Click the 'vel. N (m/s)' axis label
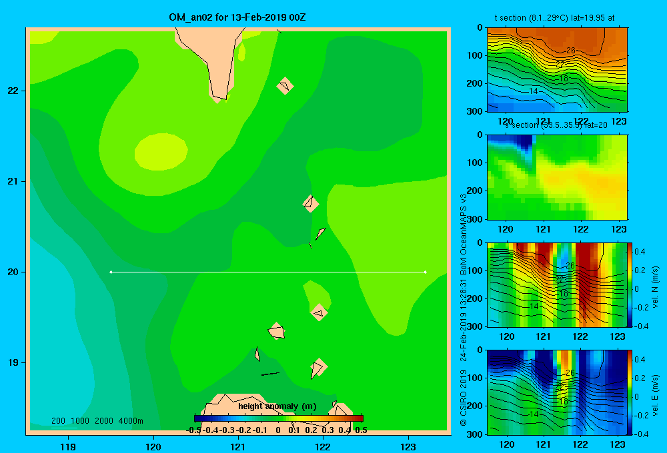The width and height of the screenshot is (667, 453). tap(655, 287)
